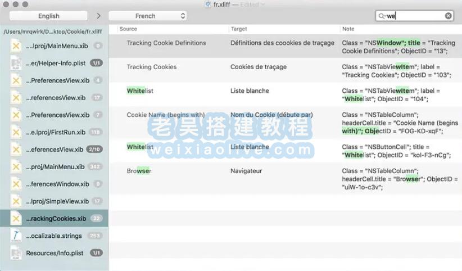Select source text "Tracking Cookie Definitions"
This screenshot has height=271, width=462.
pos(166,43)
